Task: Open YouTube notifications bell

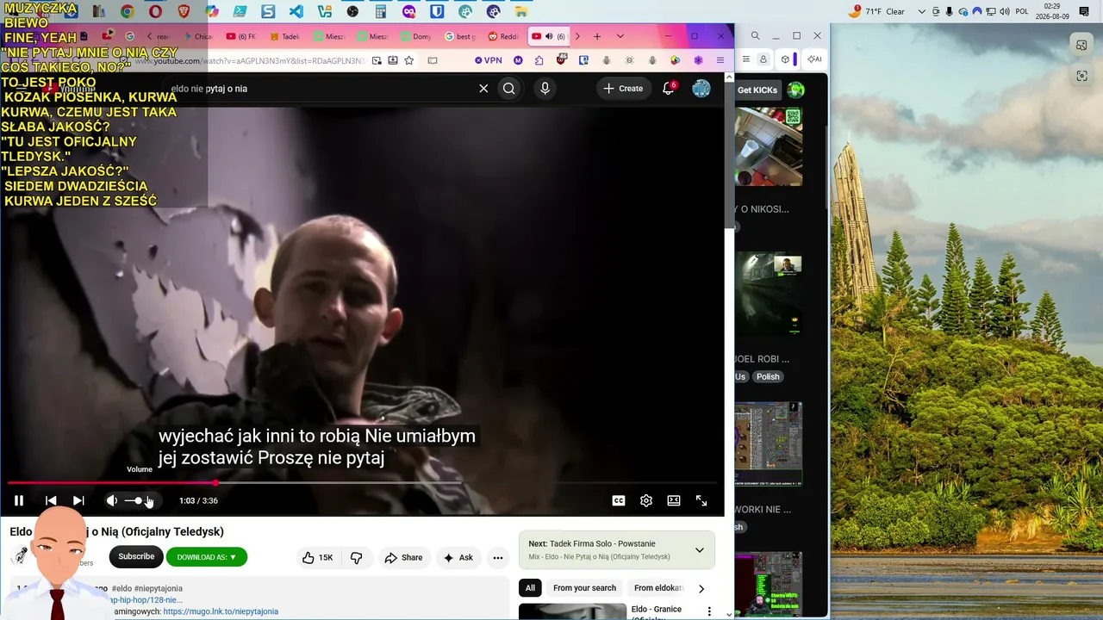Action: (x=669, y=89)
